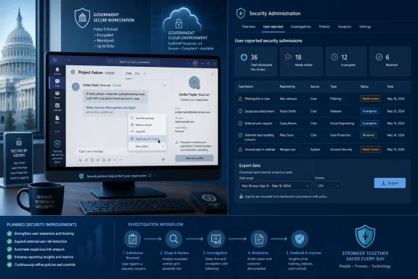
Task: Open the Date range dropdown
Action: [x=275, y=186]
